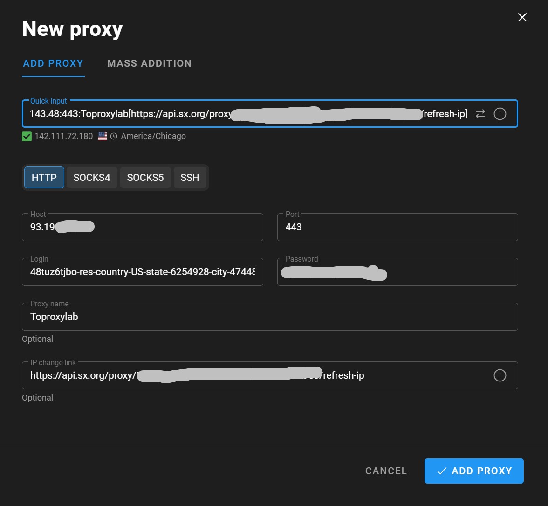Switch to the Add Proxy tab

(x=53, y=63)
